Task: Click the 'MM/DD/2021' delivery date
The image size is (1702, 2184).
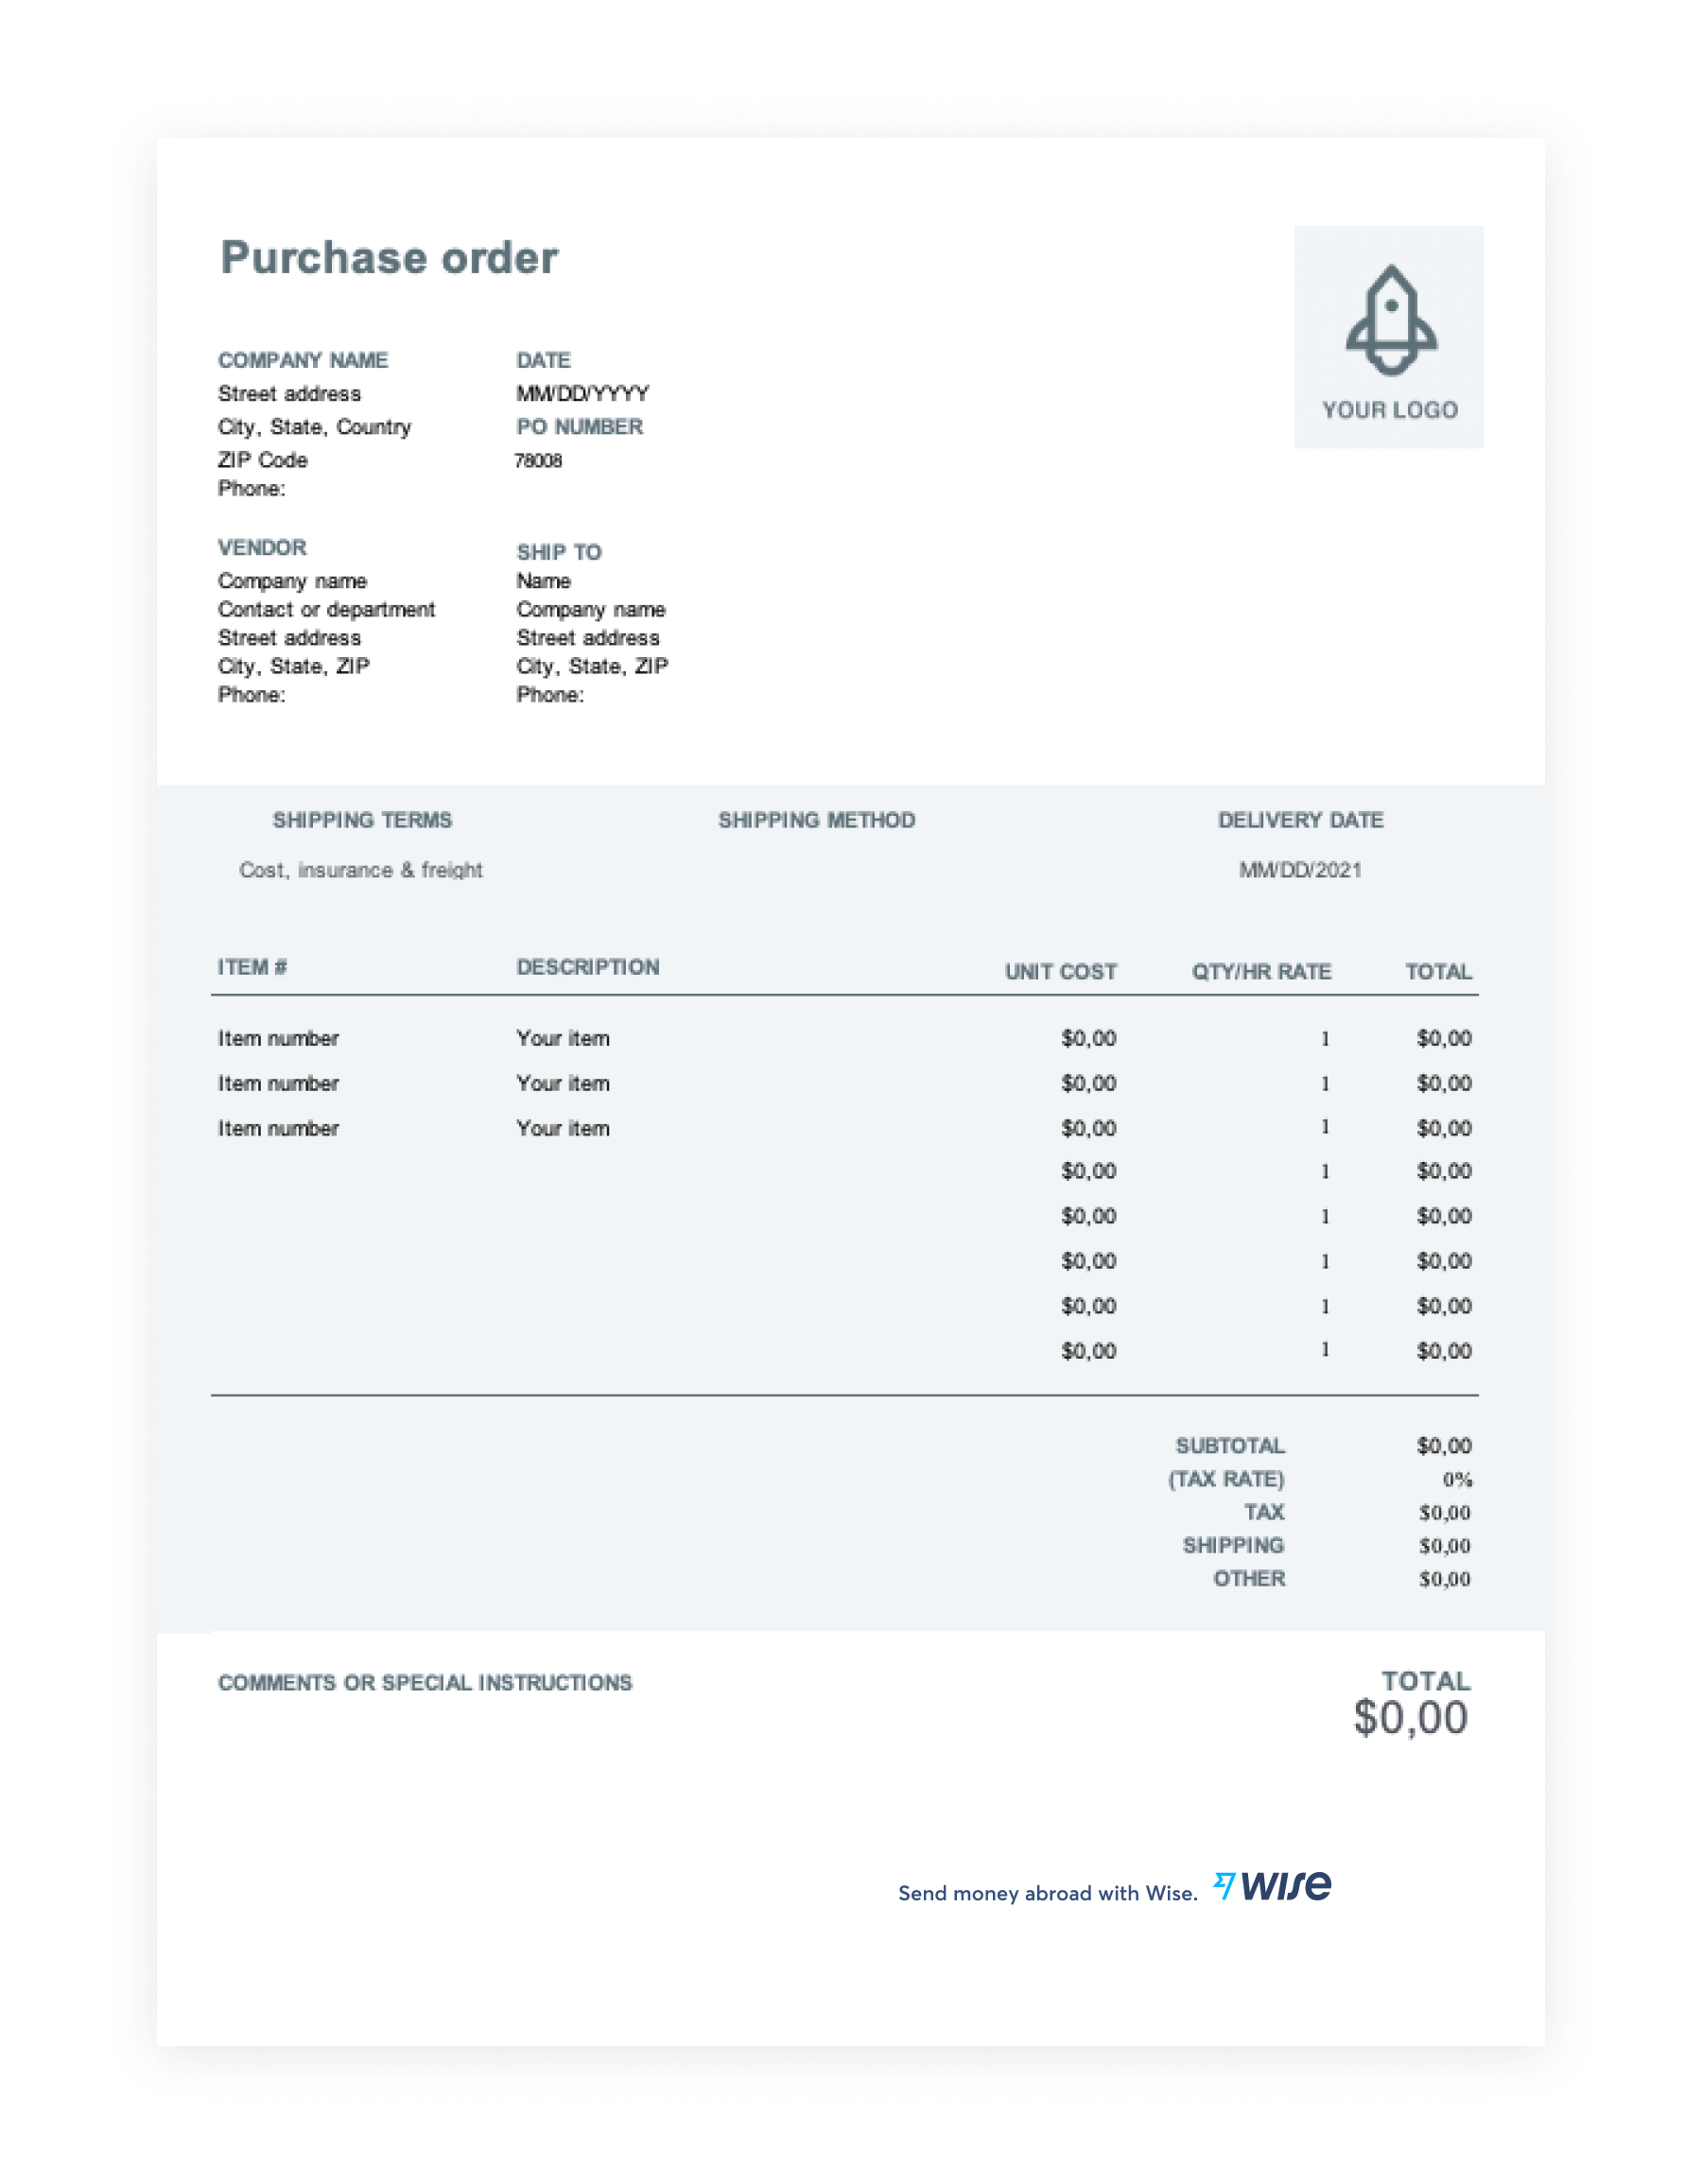Action: click(1301, 870)
